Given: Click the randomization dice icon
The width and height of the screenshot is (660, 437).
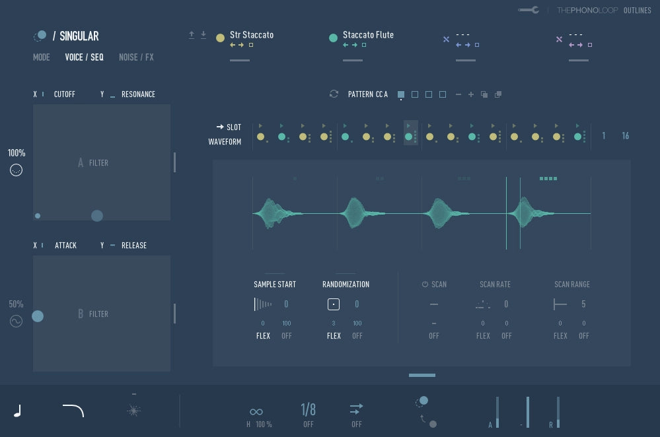Looking at the screenshot, I should 334,304.
